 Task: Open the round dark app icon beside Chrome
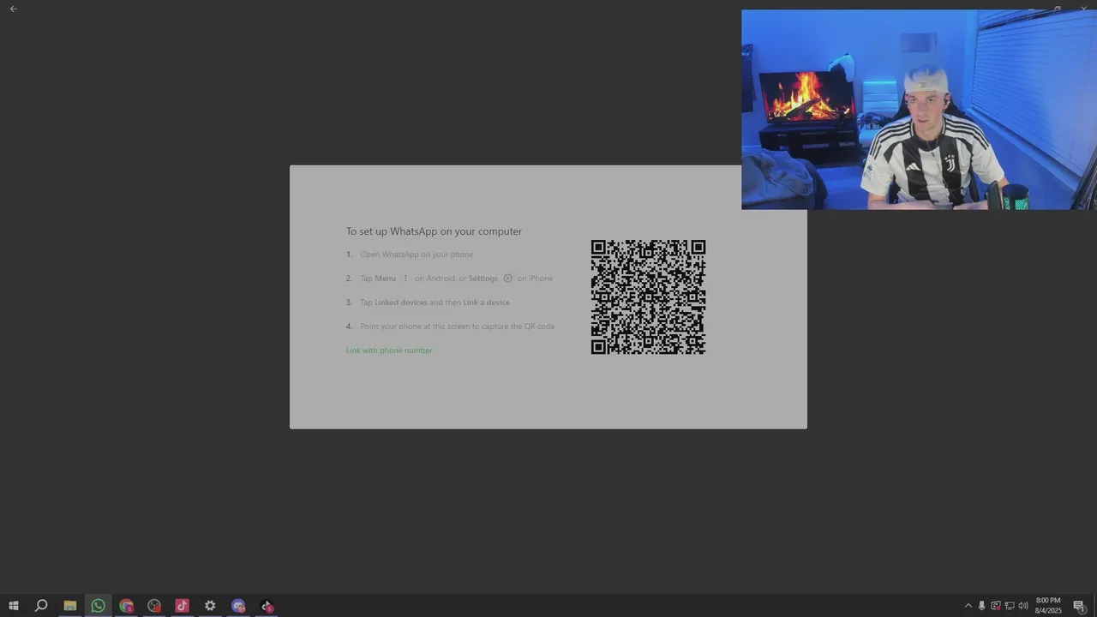[154, 606]
